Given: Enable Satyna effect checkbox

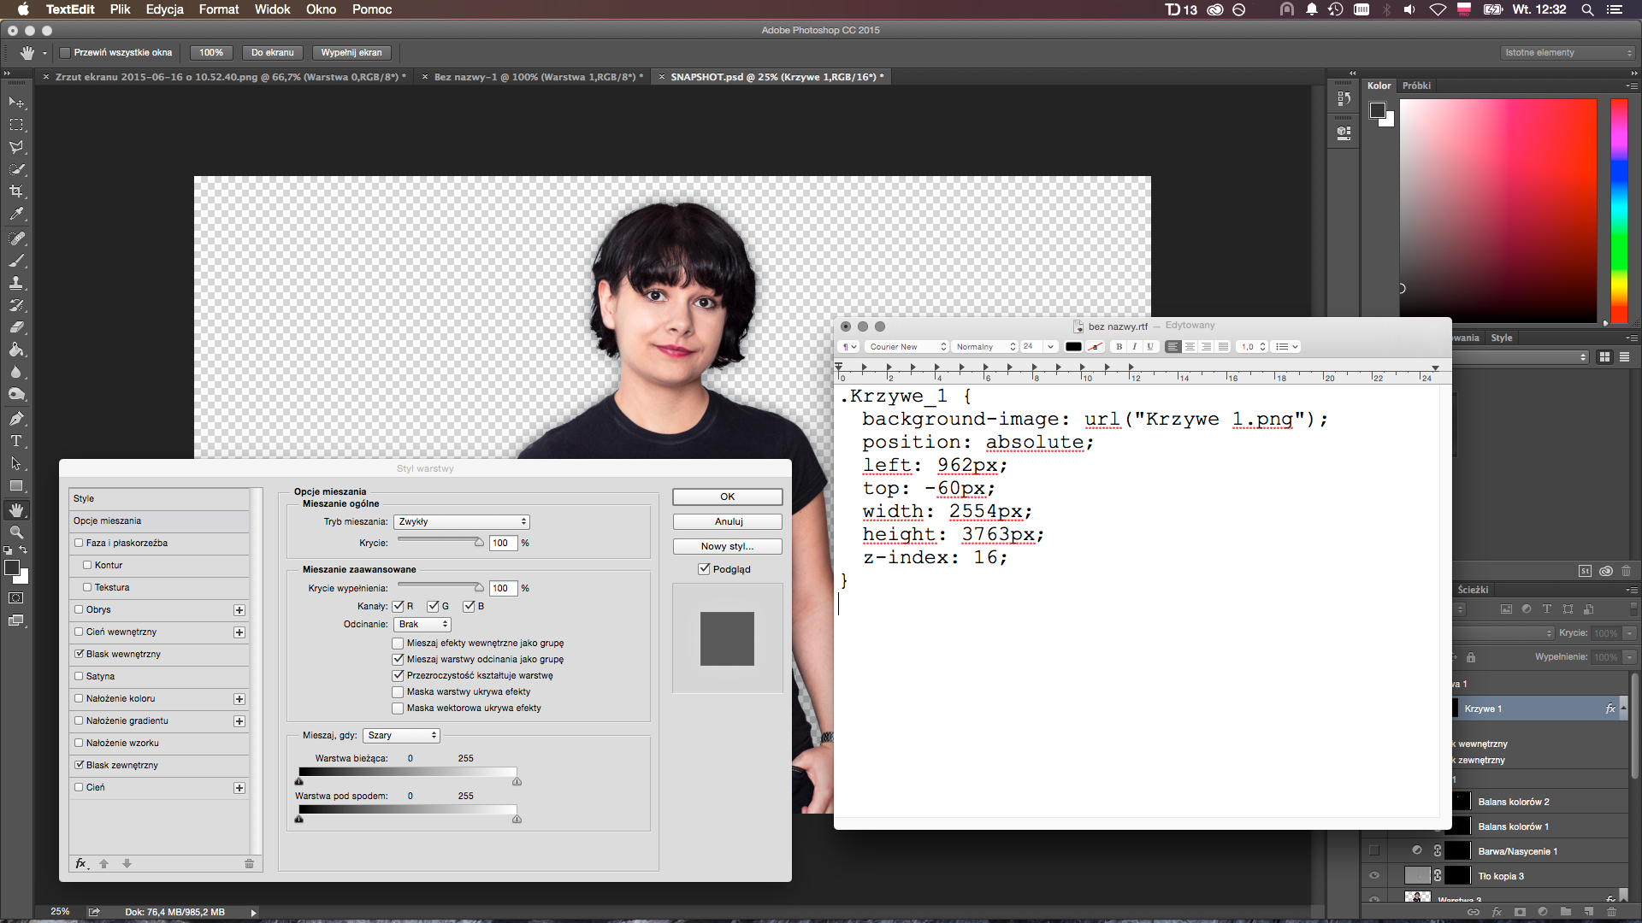Looking at the screenshot, I should click(79, 676).
